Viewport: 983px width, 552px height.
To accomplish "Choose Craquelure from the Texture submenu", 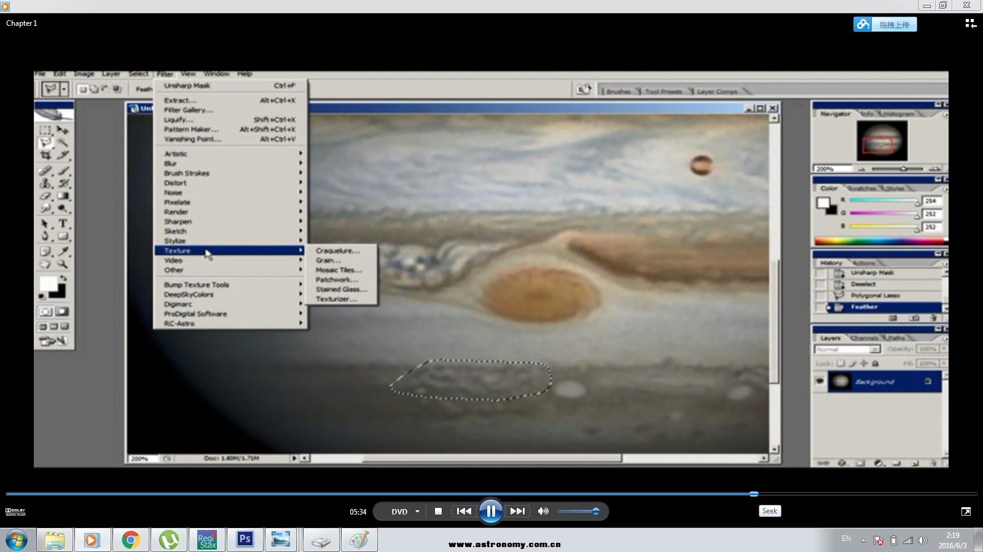I will 339,251.
